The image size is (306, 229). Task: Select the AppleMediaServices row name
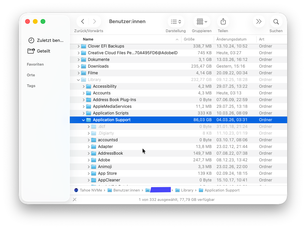click(112, 106)
